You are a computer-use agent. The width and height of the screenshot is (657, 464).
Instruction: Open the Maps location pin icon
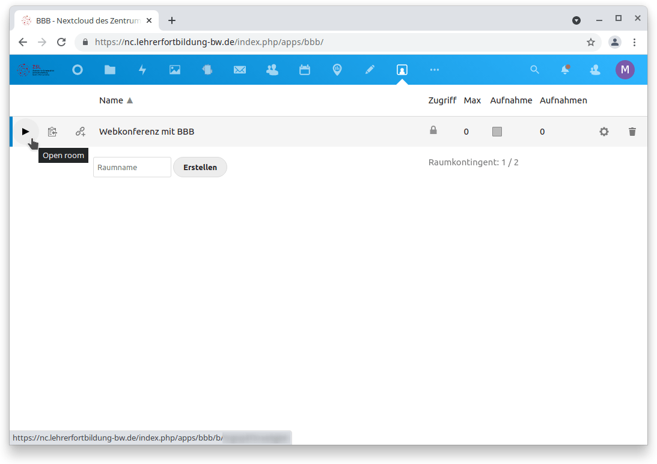[337, 70]
